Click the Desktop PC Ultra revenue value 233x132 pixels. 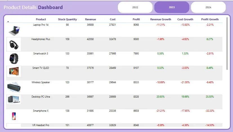[x=91, y=97]
